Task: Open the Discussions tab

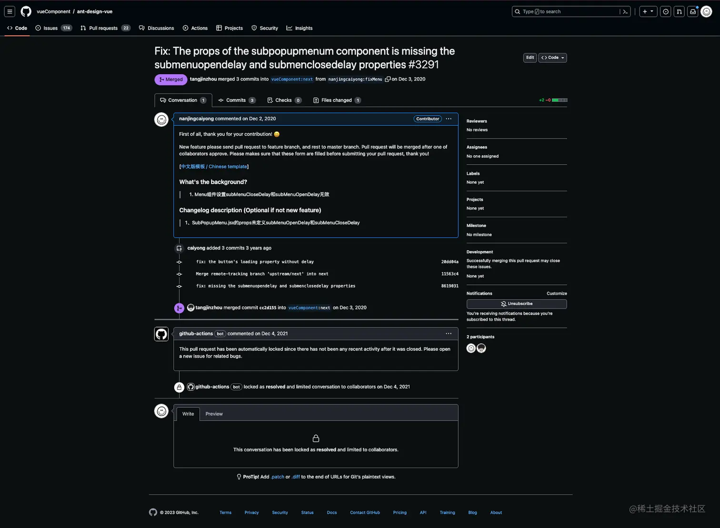Action: point(157,28)
